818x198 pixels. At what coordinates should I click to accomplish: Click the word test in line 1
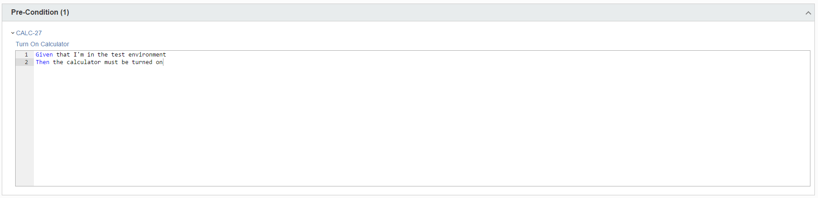click(118, 55)
